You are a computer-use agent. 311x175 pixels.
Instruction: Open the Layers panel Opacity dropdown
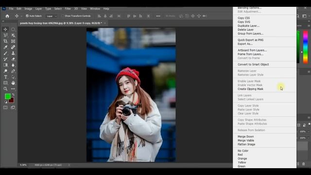click(309, 132)
